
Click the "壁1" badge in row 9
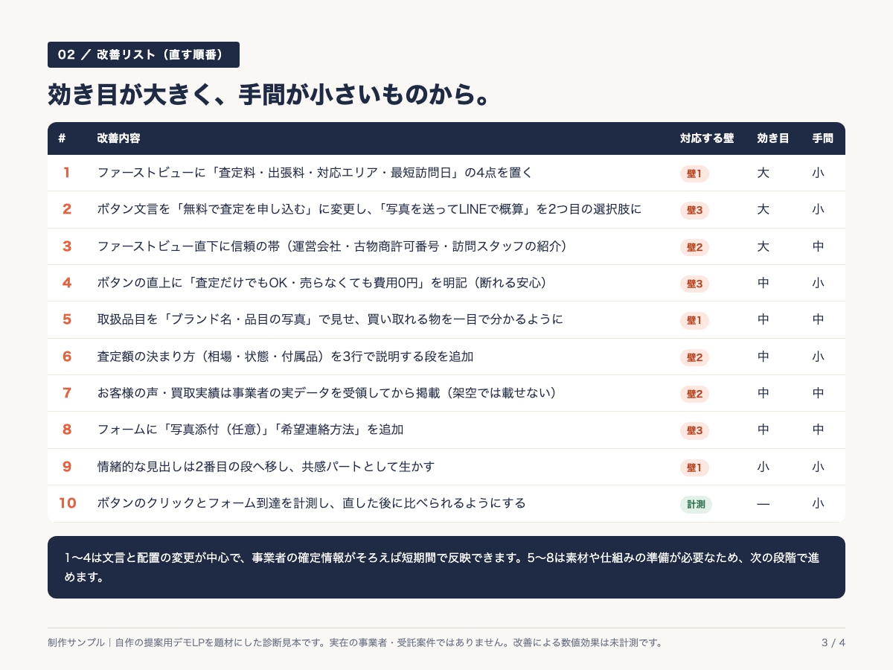tap(694, 468)
